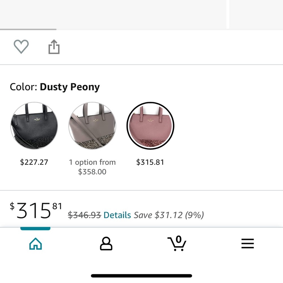Select the Dusty Peony pink bag swatch
The width and height of the screenshot is (283, 283).
150,126
